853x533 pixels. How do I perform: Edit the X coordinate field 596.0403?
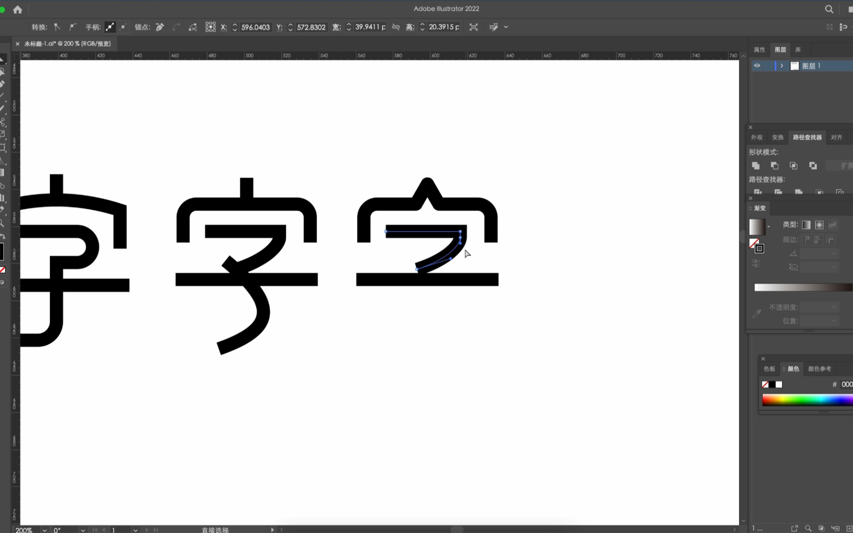click(255, 27)
